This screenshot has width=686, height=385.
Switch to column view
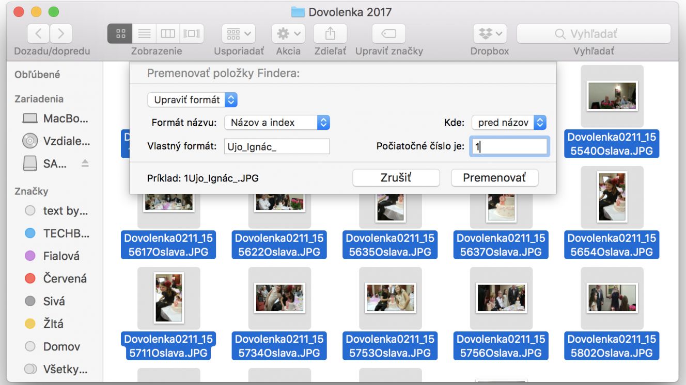point(168,34)
